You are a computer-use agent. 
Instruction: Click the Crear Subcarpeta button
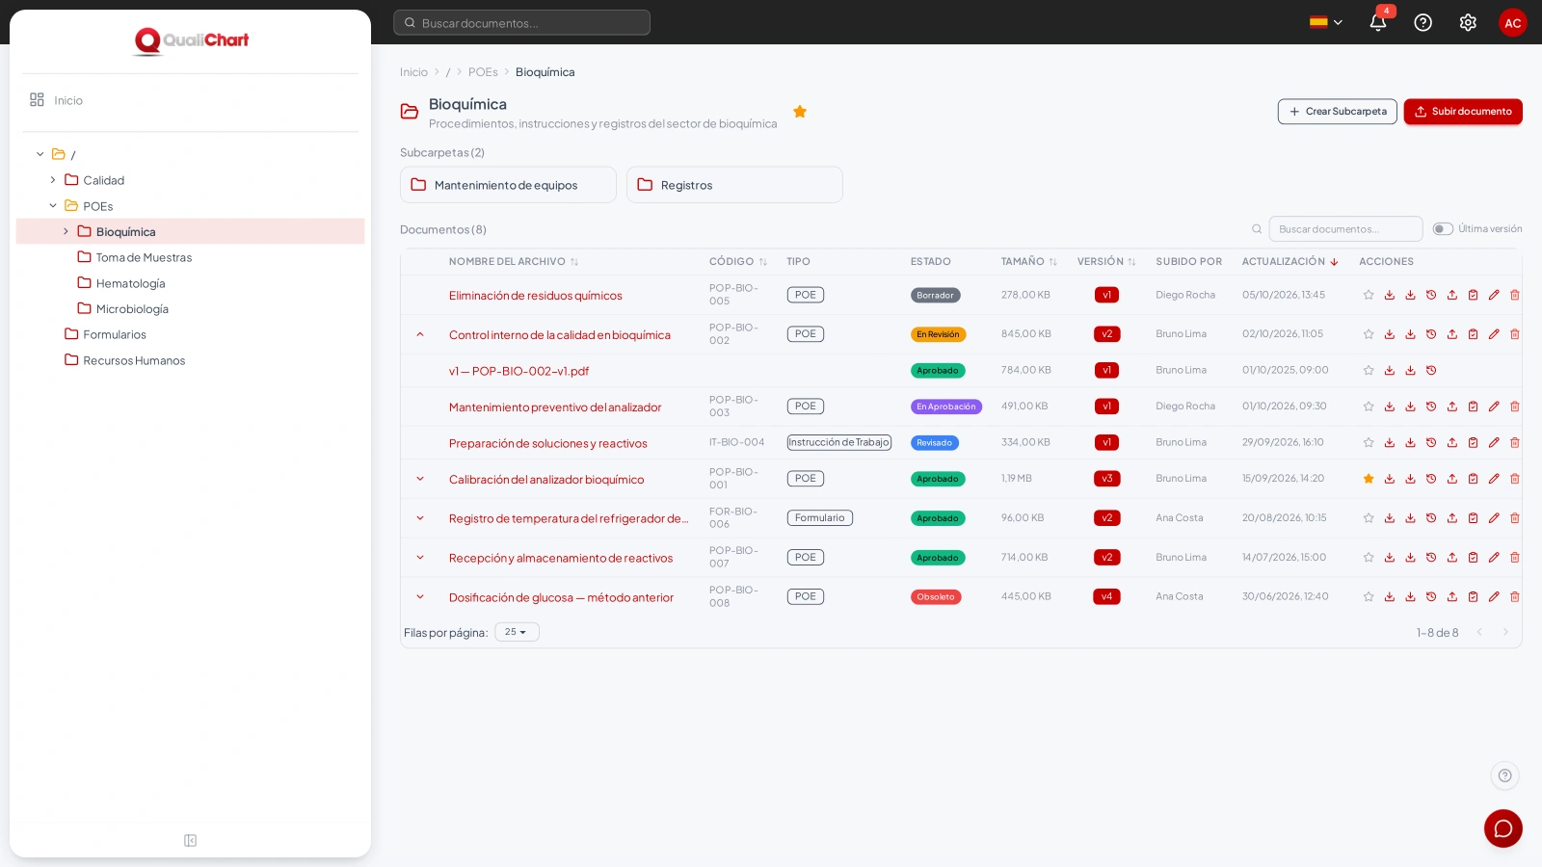coord(1338,112)
